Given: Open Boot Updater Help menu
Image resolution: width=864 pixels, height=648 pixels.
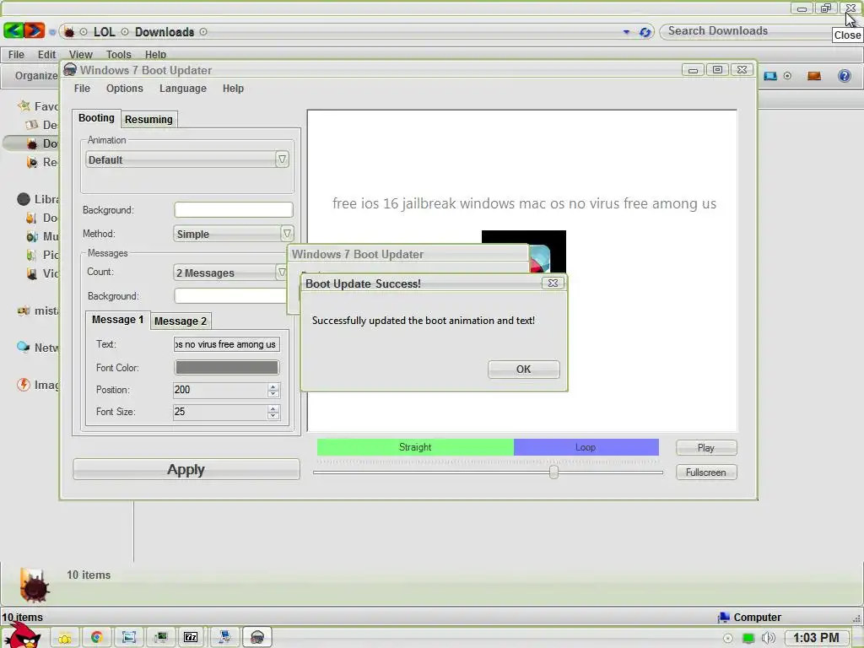Looking at the screenshot, I should [233, 88].
